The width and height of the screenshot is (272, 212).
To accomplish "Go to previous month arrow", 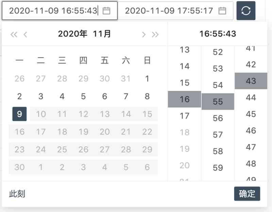I will [25, 34].
